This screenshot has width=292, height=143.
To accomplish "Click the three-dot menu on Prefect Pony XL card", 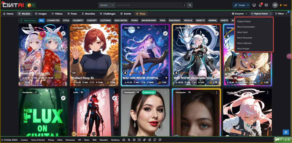I will point(114,28).
